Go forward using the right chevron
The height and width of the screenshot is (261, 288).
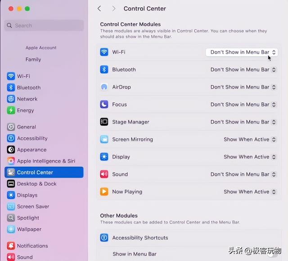(x=114, y=9)
